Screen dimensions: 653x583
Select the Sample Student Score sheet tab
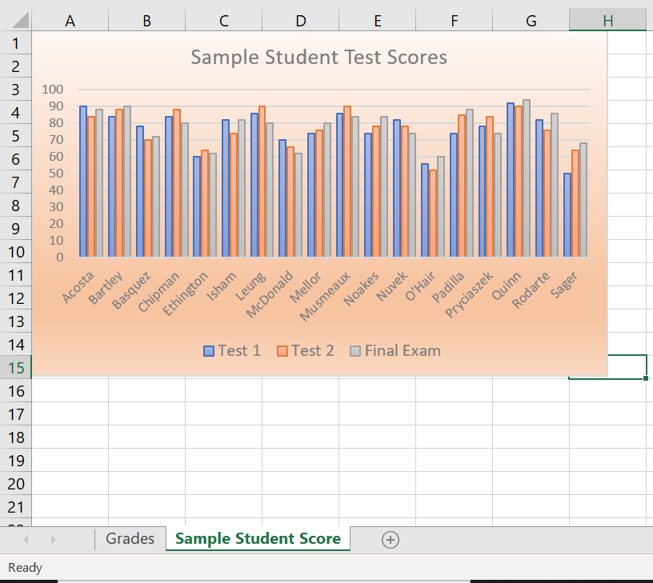coord(258,538)
